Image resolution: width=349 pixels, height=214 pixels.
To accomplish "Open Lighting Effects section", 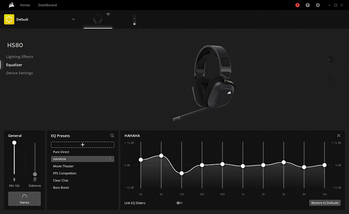I will 19,56.
